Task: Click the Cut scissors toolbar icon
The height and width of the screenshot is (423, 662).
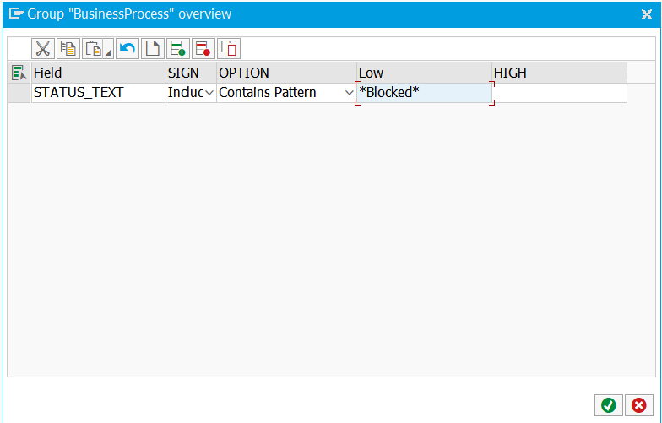Action: click(43, 49)
